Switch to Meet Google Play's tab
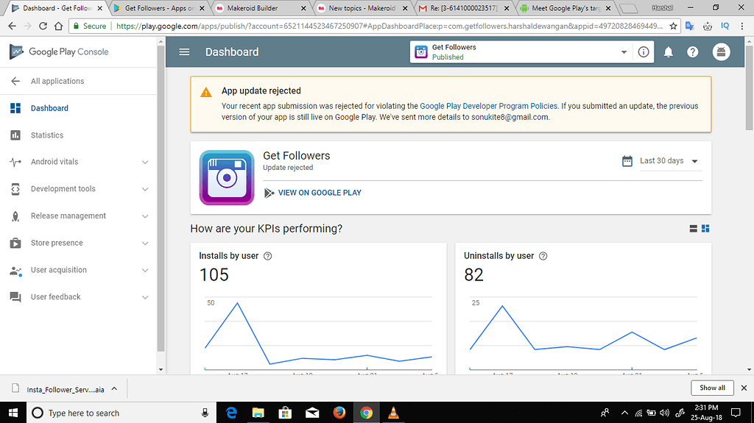The width and height of the screenshot is (754, 423). (565, 8)
